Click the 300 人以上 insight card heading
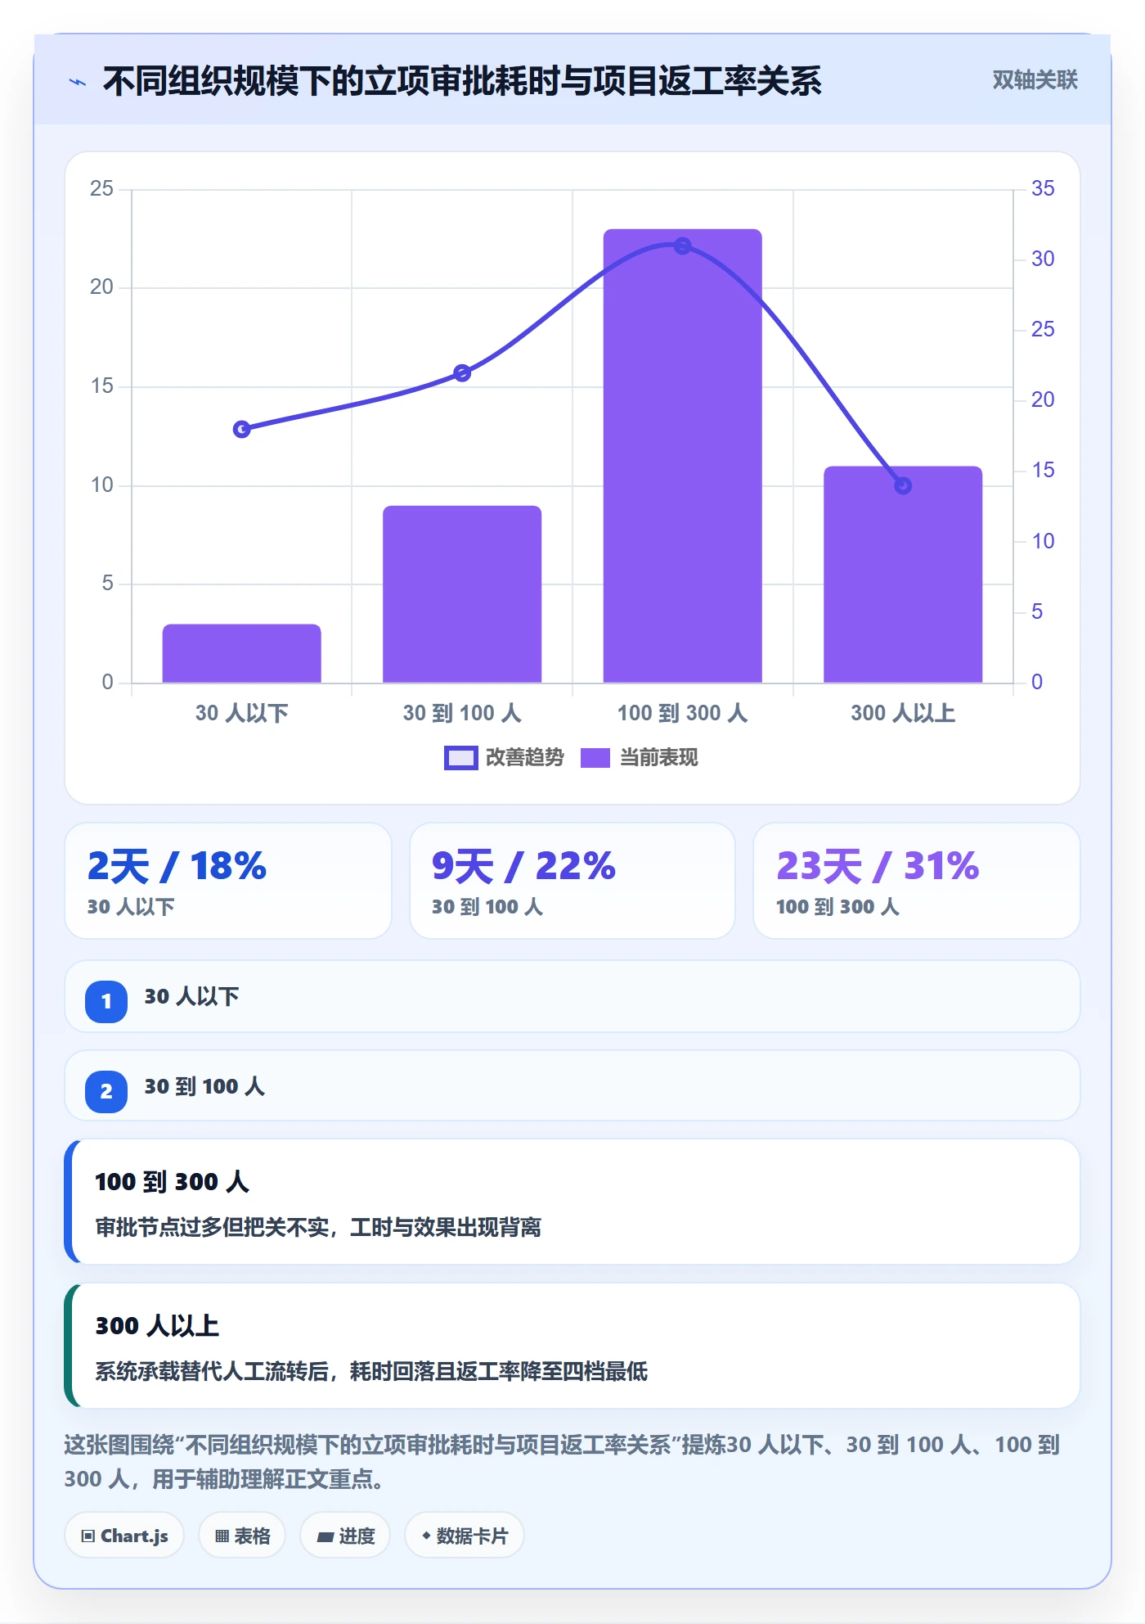Image resolution: width=1145 pixels, height=1624 pixels. [157, 1325]
